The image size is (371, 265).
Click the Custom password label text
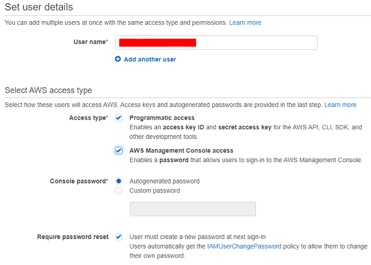pyautogui.click(x=155, y=191)
